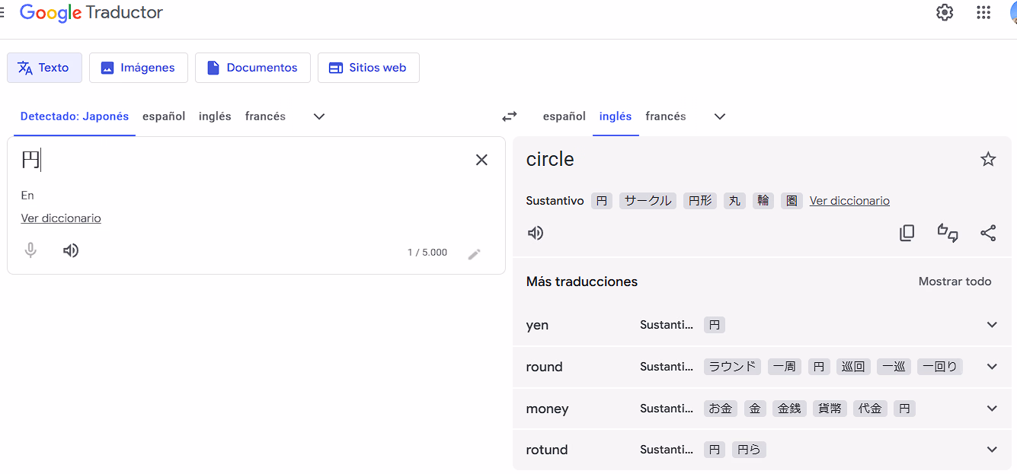Open the settings gear
The height and width of the screenshot is (474, 1017).
945,13
